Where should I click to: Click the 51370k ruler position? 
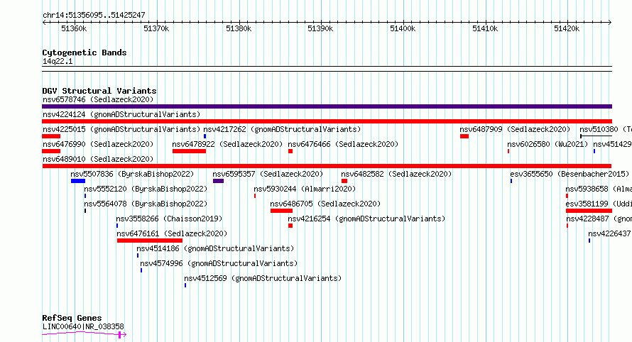156,28
